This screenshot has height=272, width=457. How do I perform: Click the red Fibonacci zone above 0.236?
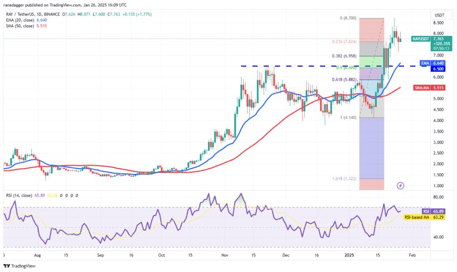[372, 30]
